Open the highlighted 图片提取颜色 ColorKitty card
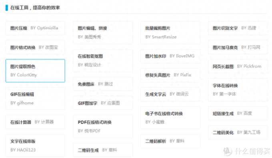The width and height of the screenshot is (272, 158). [x=35, y=71]
